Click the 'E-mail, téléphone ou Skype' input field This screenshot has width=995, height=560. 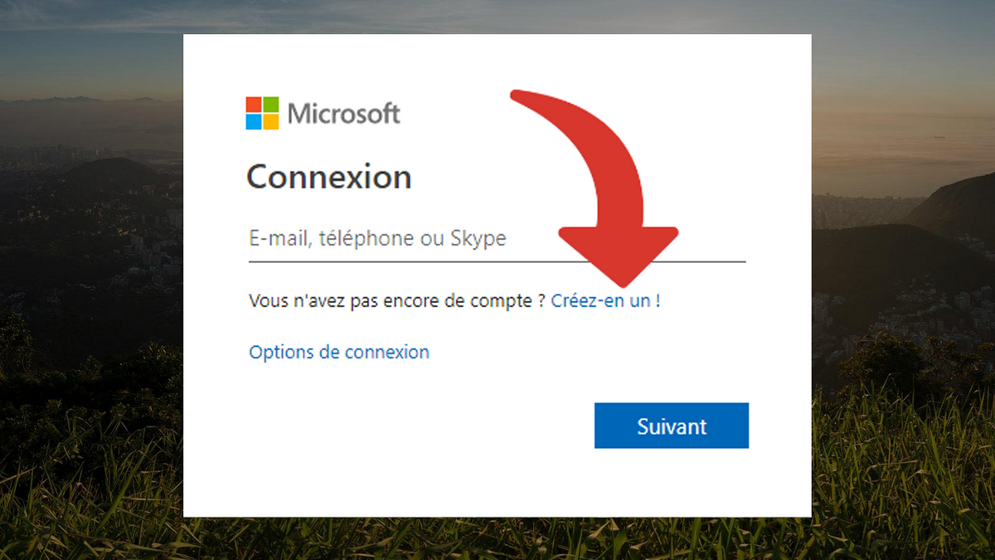pos(373,239)
